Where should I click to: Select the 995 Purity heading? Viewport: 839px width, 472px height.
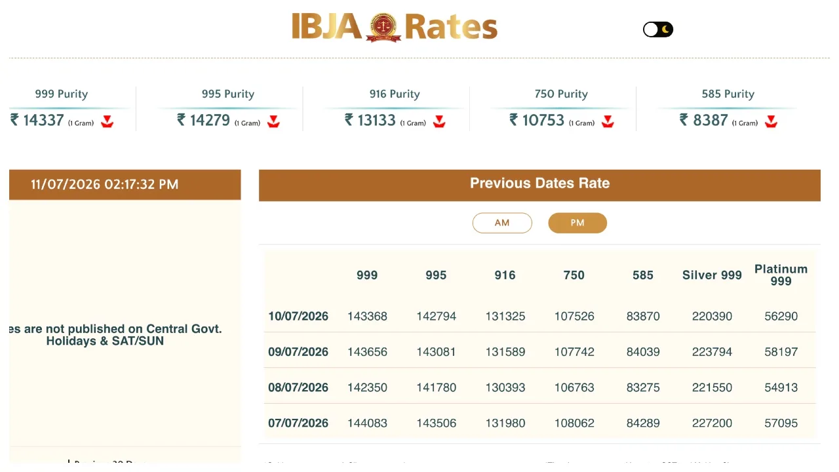[228, 94]
